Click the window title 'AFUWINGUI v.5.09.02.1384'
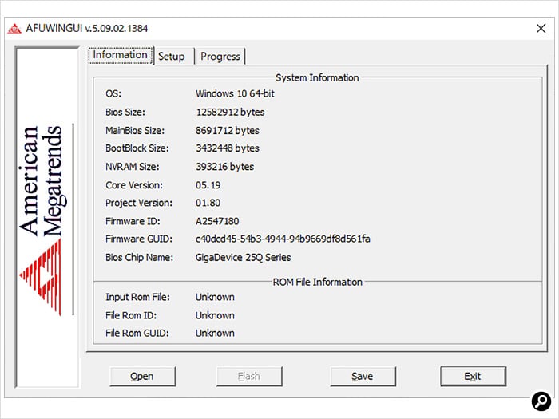Viewport: 559px width, 419px height. 86,28
